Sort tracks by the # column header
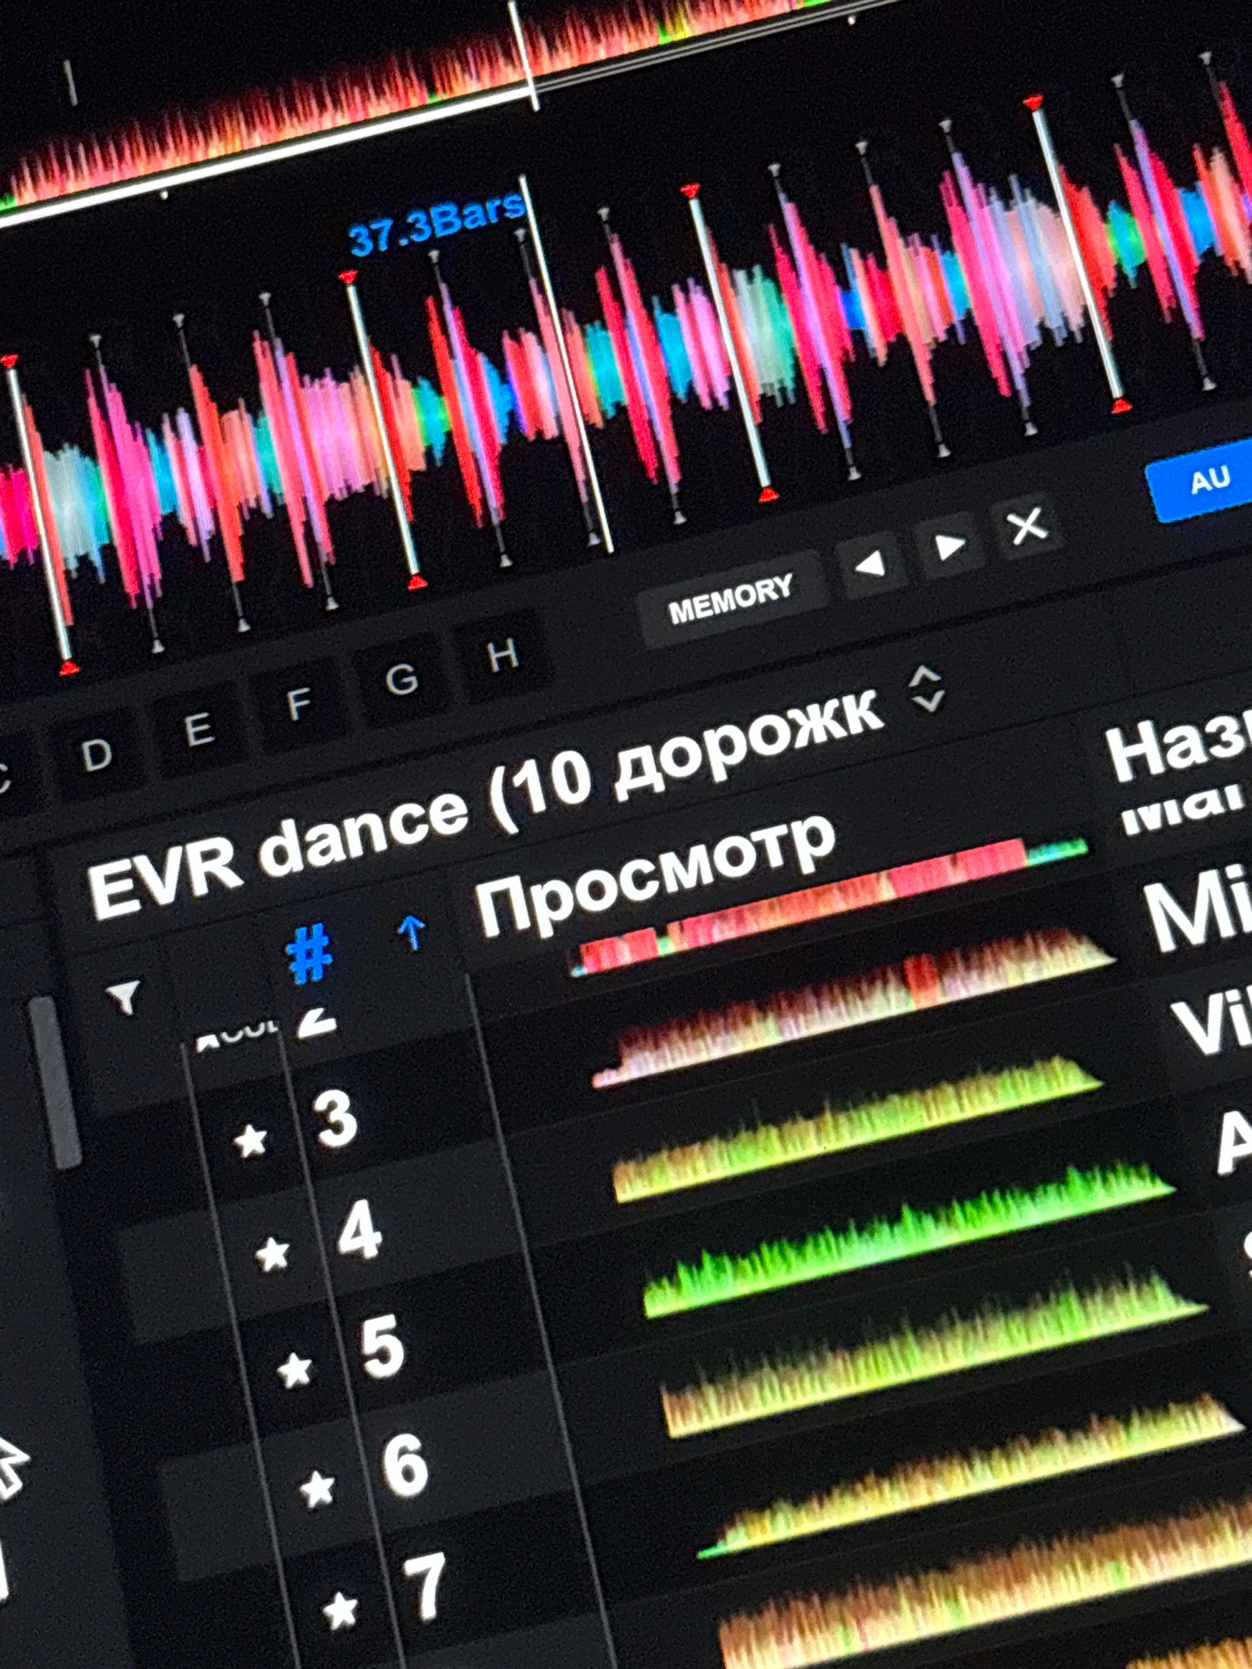This screenshot has height=1669, width=1252. coord(309,953)
